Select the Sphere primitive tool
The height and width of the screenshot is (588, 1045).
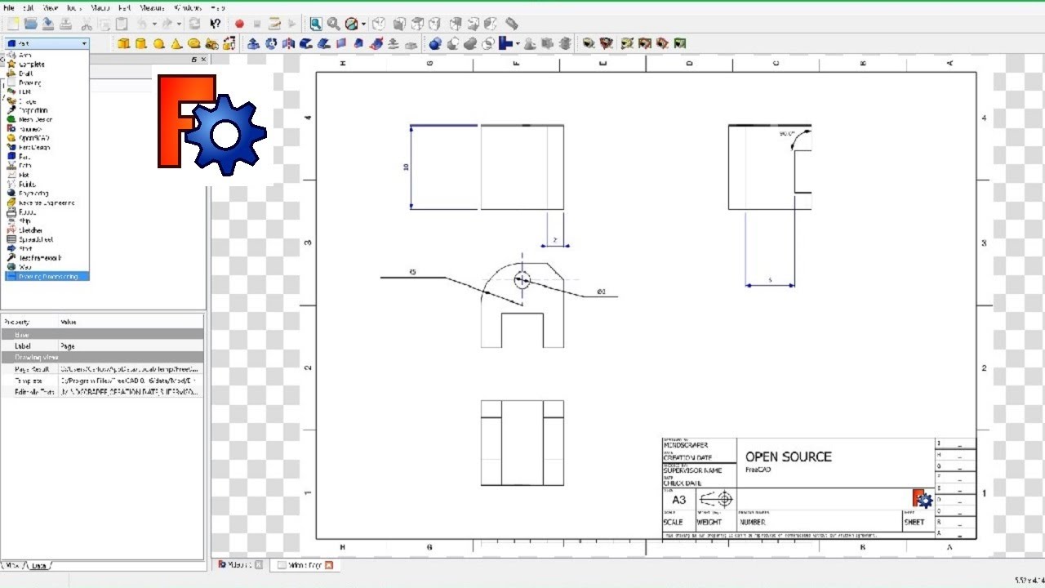click(157, 43)
